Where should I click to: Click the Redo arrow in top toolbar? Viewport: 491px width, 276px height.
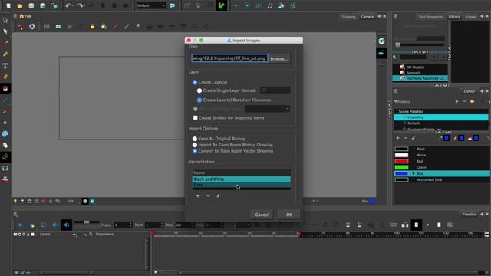point(80,5)
